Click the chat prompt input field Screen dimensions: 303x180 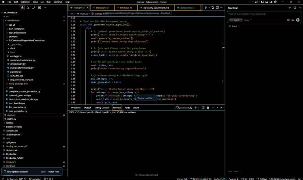(256, 14)
